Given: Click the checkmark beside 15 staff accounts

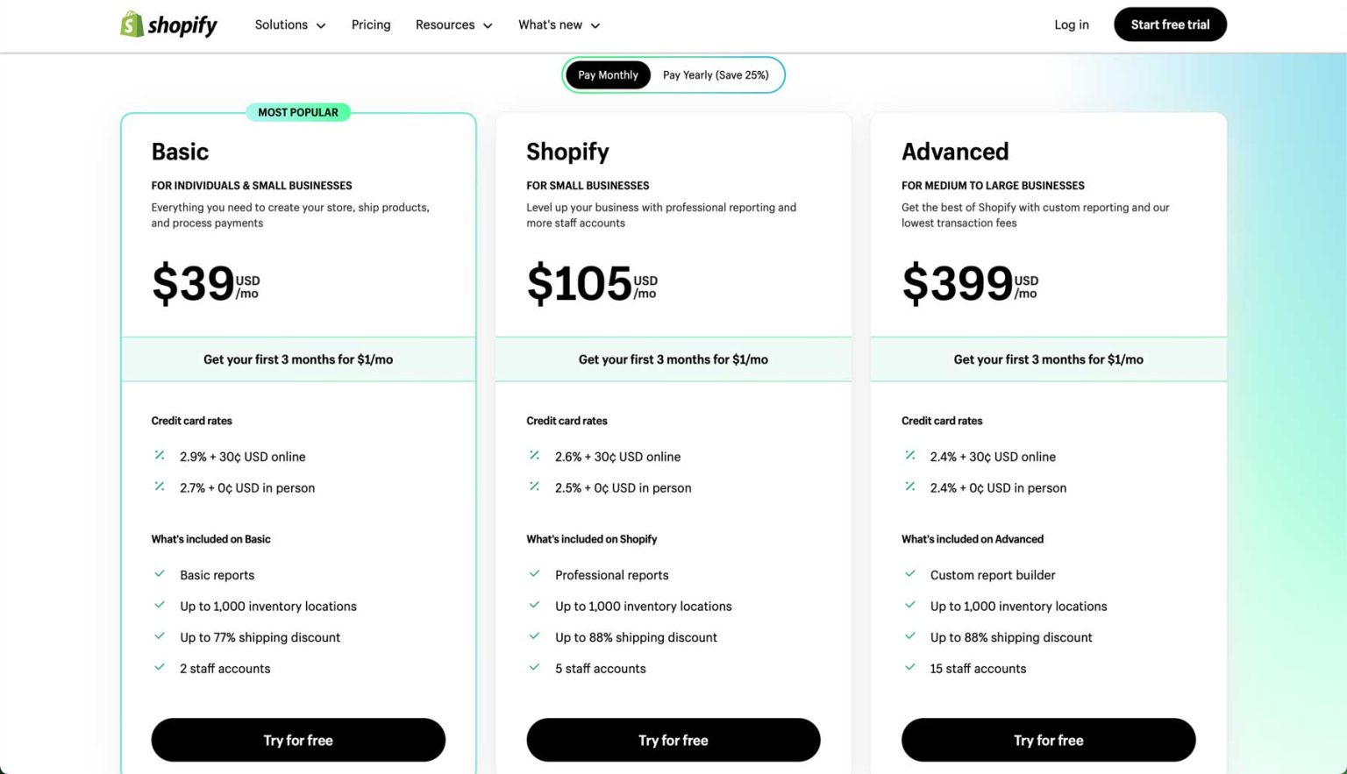Looking at the screenshot, I should pos(910,666).
